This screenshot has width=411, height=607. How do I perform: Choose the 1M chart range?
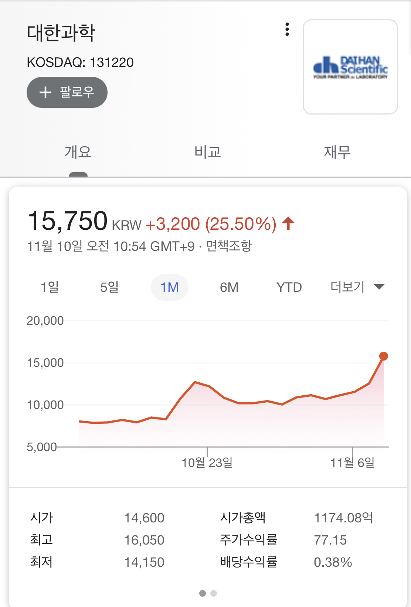(170, 287)
